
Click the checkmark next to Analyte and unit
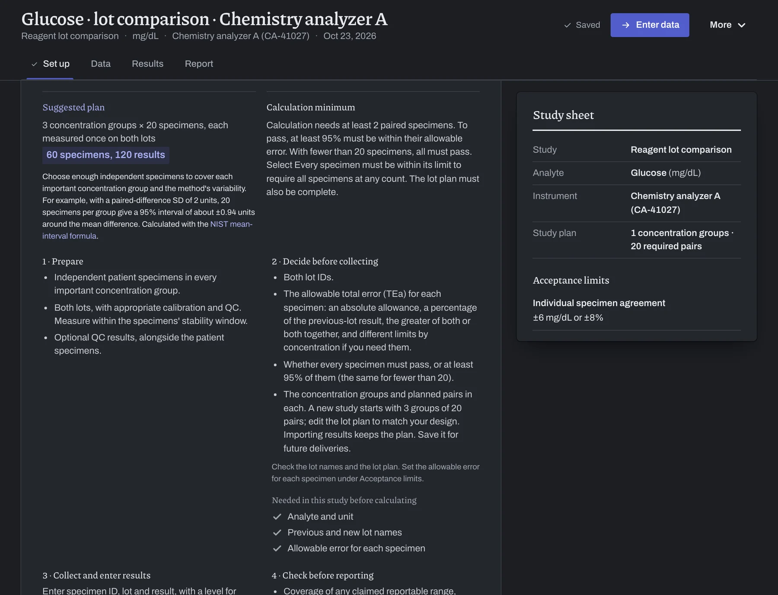277,516
